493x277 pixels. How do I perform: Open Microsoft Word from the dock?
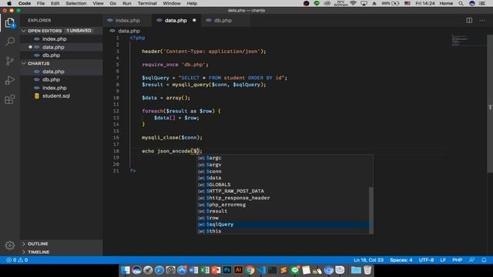(x=193, y=270)
